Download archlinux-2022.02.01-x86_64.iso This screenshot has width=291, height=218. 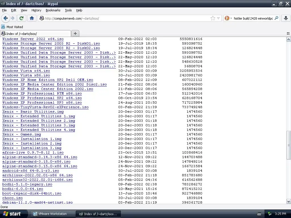click(38, 175)
